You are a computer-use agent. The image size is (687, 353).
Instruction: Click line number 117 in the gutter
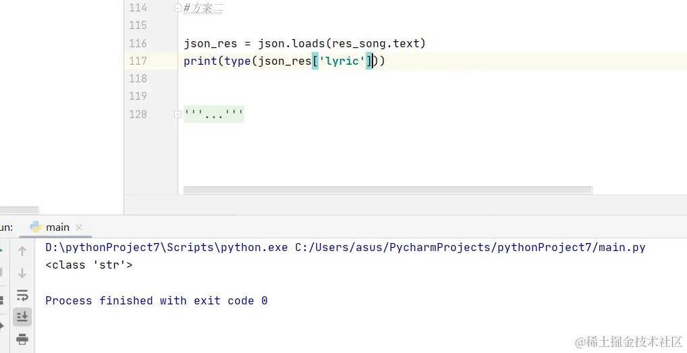pyautogui.click(x=138, y=61)
